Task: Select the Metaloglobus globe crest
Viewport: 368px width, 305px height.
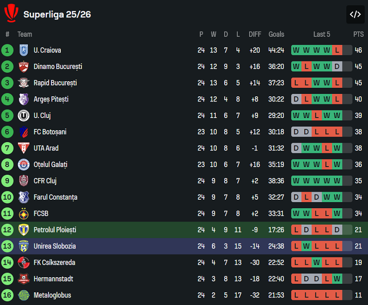Action: (24, 295)
